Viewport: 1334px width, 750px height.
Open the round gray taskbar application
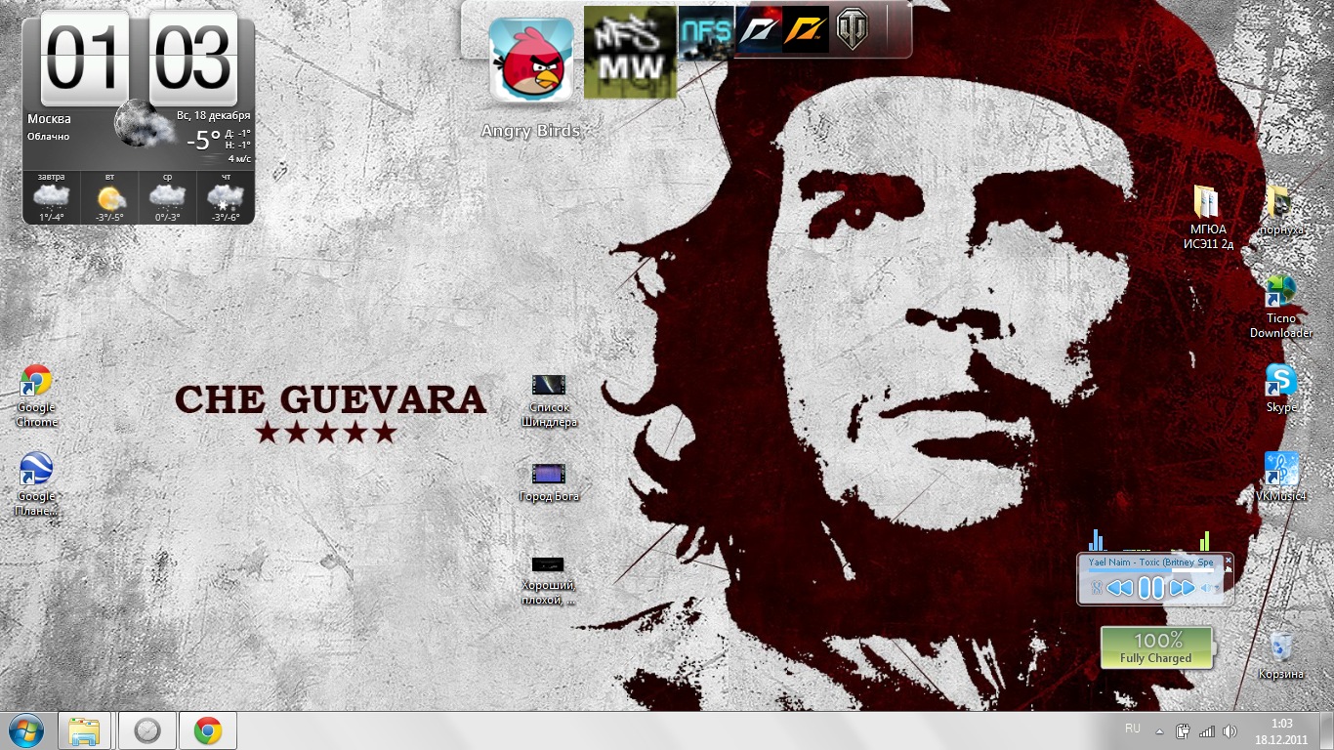147,730
